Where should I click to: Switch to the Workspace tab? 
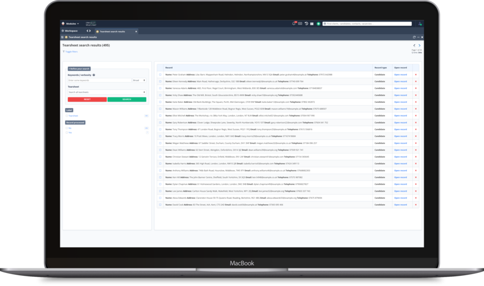pyautogui.click(x=69, y=31)
